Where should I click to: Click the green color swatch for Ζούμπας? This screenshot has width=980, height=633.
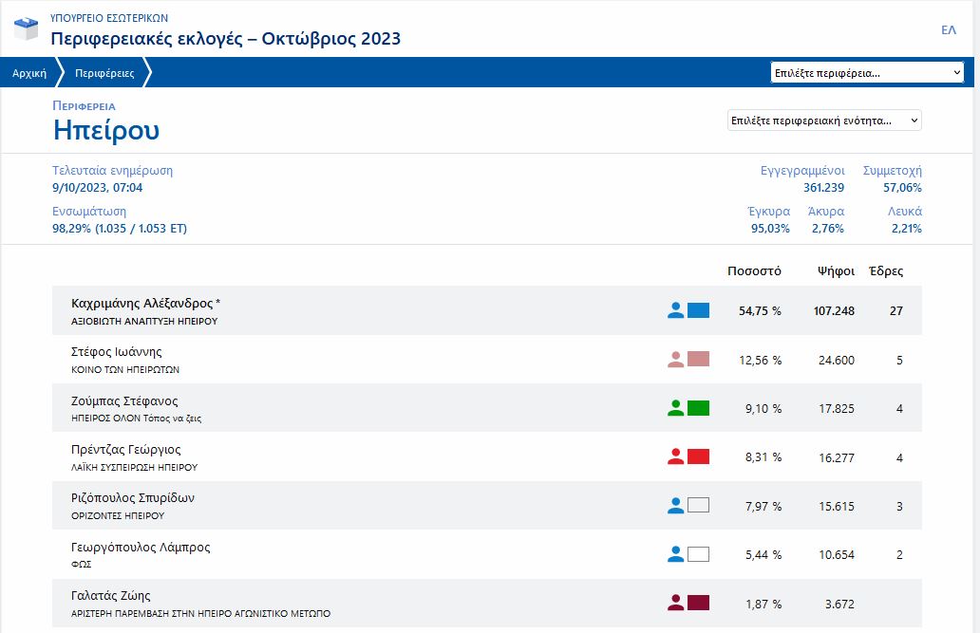click(x=698, y=408)
